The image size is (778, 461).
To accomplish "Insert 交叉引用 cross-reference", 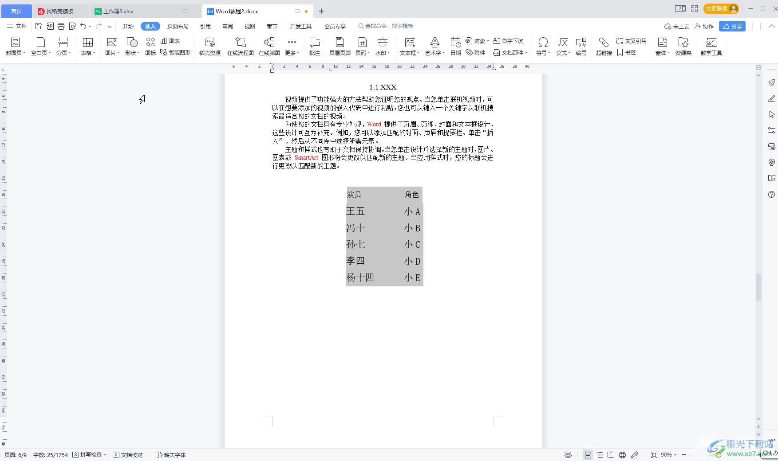I will point(631,41).
